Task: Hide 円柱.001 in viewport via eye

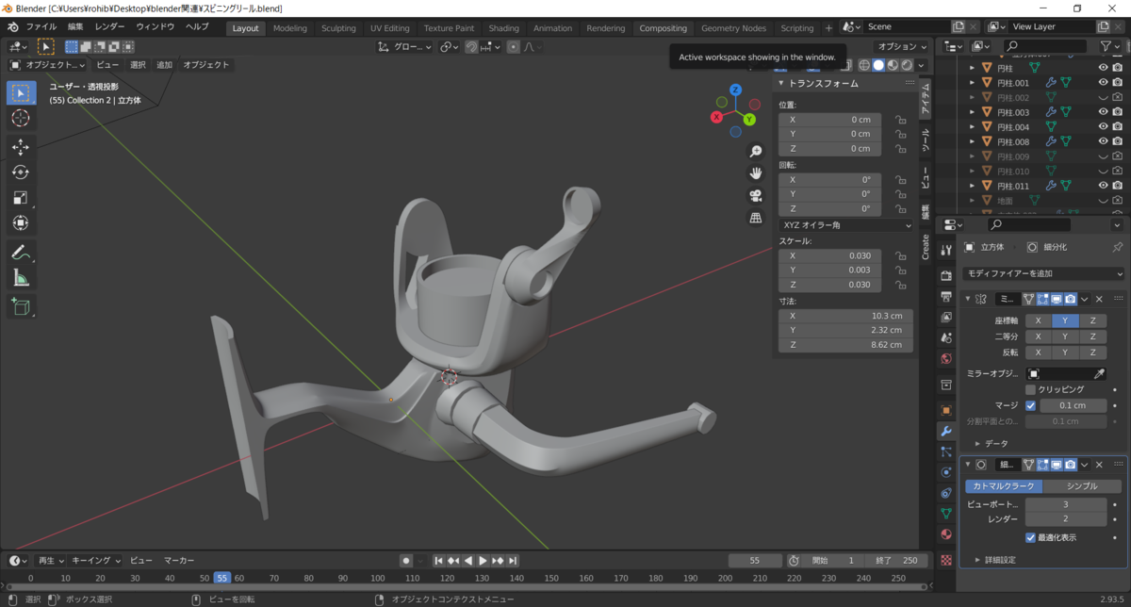Action: 1103,83
